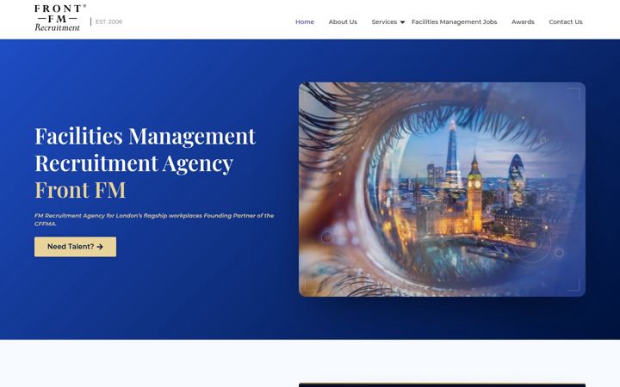Viewport: 620px width, 387px height.
Task: View the Awards page
Action: tap(523, 22)
